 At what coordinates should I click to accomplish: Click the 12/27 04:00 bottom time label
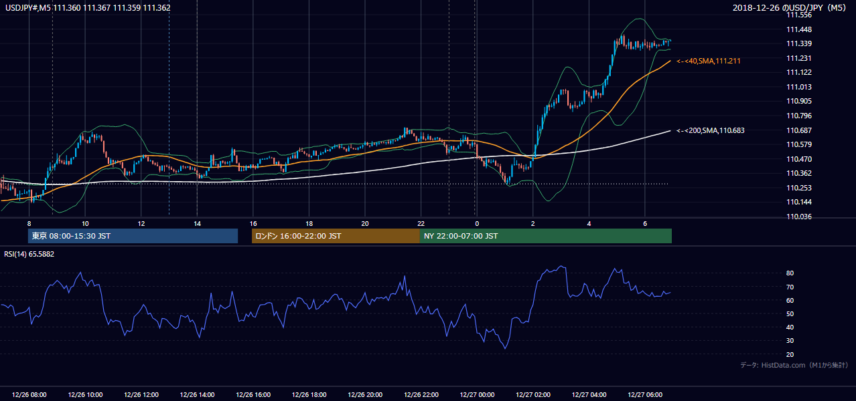589,395
